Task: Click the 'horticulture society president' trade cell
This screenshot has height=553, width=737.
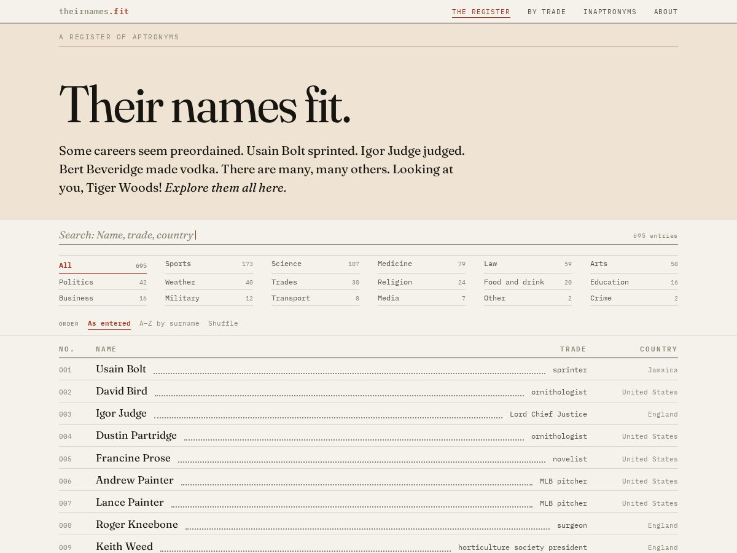Action: pyautogui.click(x=523, y=547)
